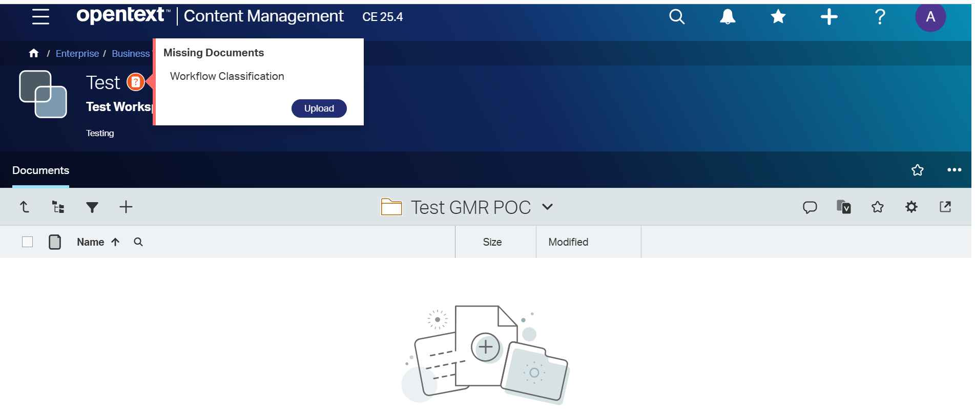
Task: Open the Business breadcrumb link
Action: pos(131,53)
